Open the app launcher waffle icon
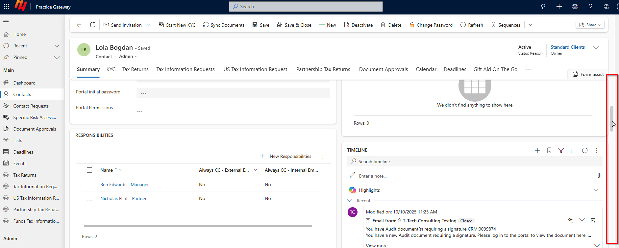619x248 pixels. point(6,7)
